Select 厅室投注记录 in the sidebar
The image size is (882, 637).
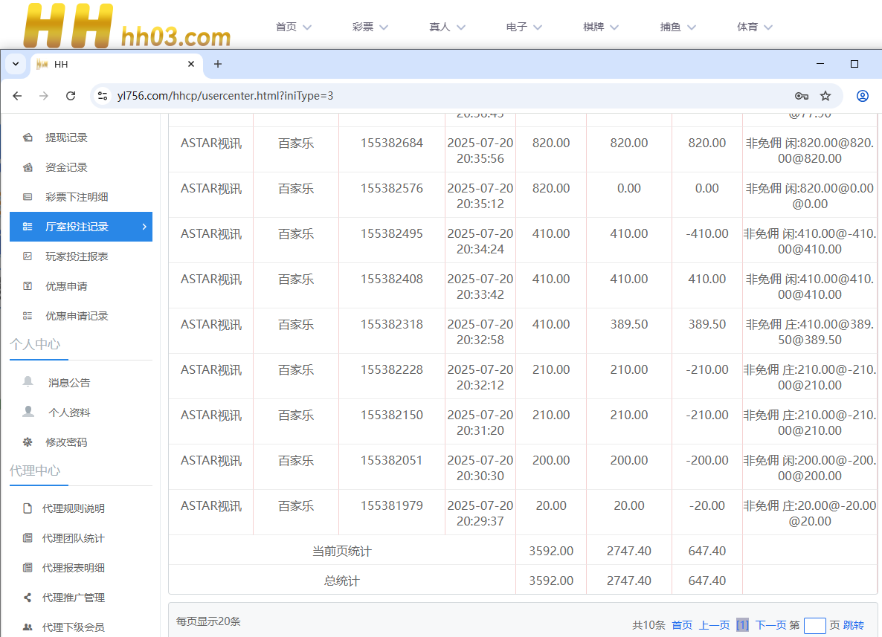click(x=80, y=227)
